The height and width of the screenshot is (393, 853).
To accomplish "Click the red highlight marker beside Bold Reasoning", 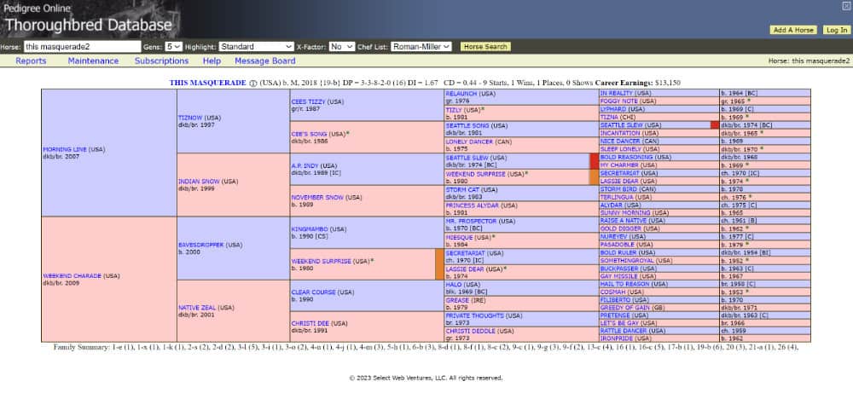I will coord(595,161).
